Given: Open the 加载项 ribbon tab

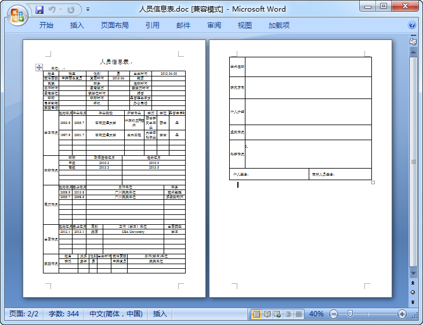Looking at the screenshot, I should pyautogui.click(x=279, y=25).
